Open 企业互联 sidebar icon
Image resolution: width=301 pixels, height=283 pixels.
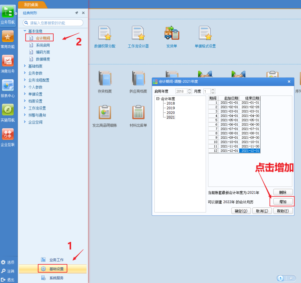click(8, 137)
